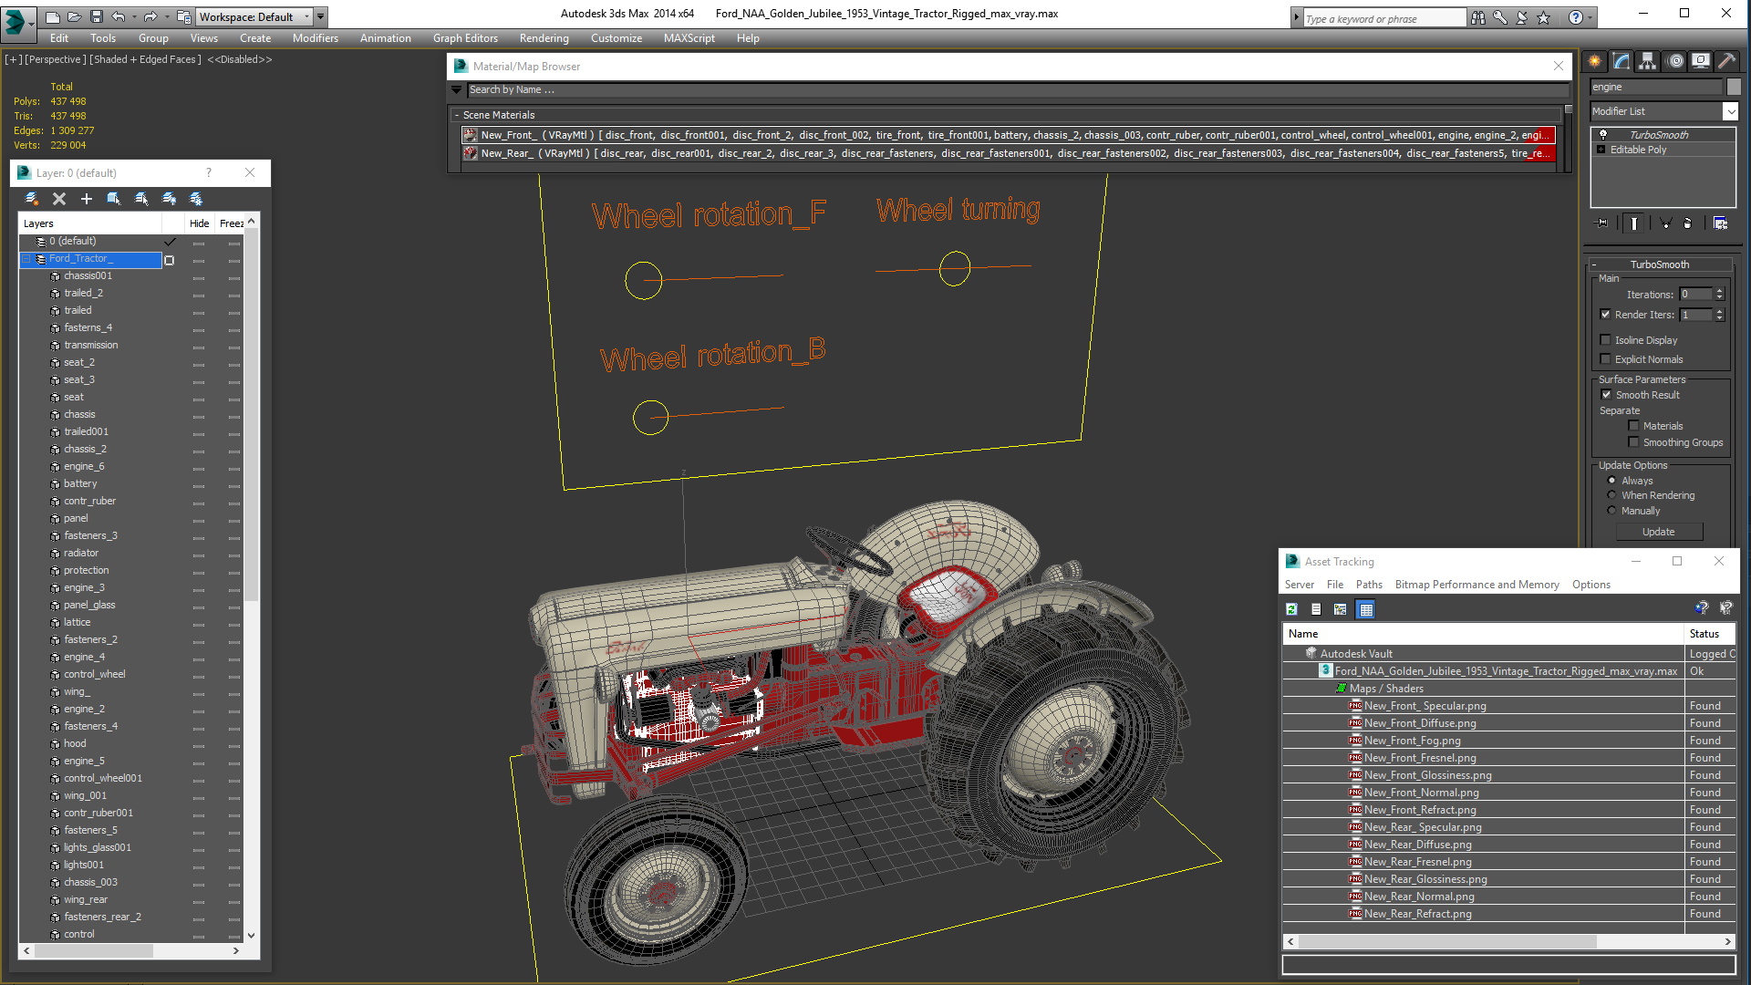Click Configure Modifier Sets icon
Image resolution: width=1751 pixels, height=985 pixels.
coord(1721,223)
